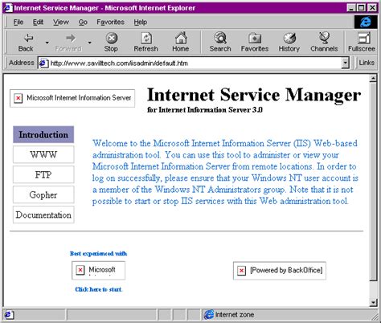Close the Internet Explorer window
Viewport: 381px width, 323px height.
click(372, 8)
